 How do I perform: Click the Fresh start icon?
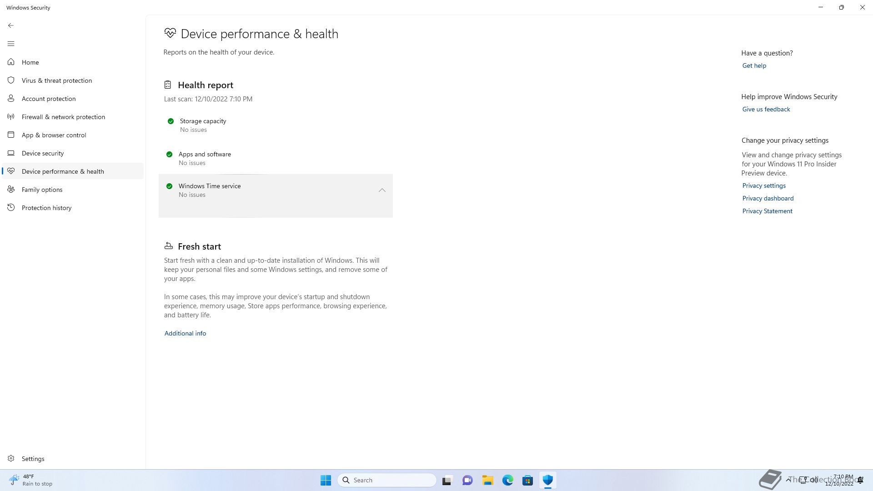point(169,246)
